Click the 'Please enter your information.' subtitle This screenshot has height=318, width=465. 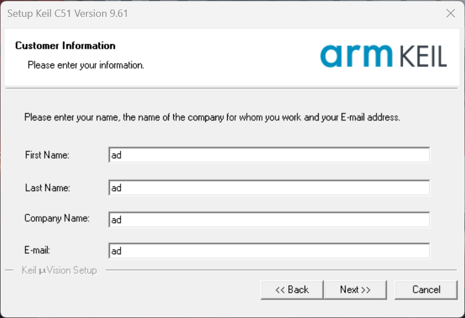coord(86,65)
